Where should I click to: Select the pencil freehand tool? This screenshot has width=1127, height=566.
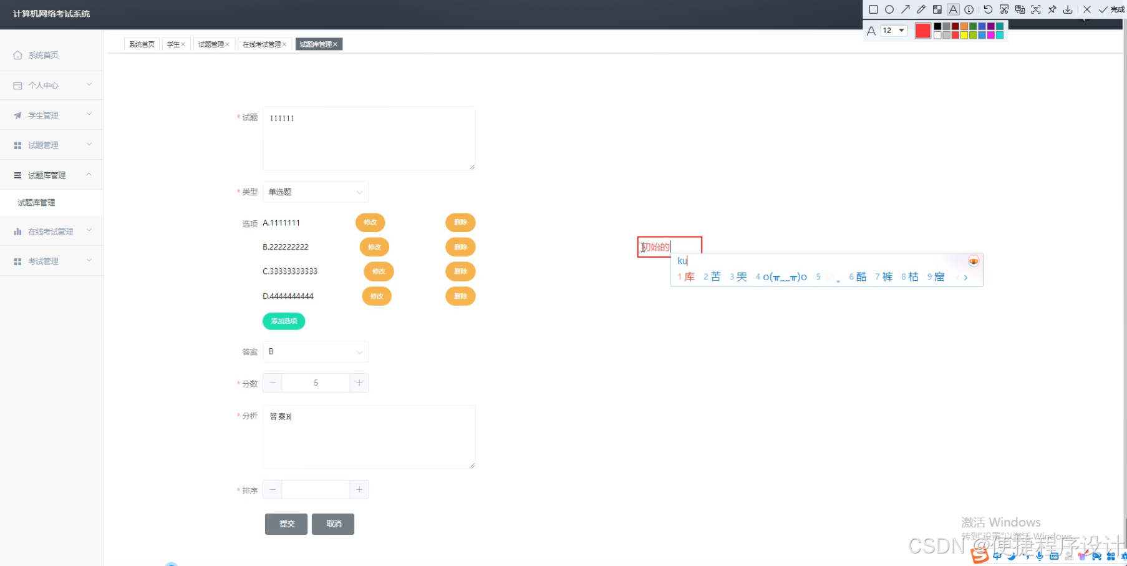pyautogui.click(x=921, y=9)
